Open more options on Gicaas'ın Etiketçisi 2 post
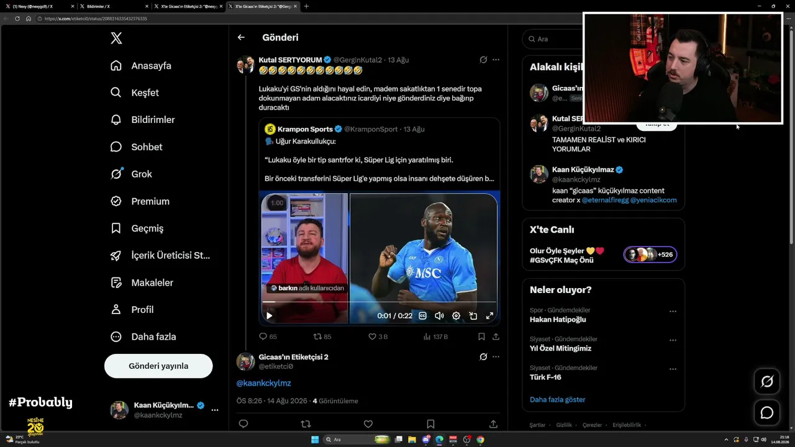795x447 pixels. [496, 357]
